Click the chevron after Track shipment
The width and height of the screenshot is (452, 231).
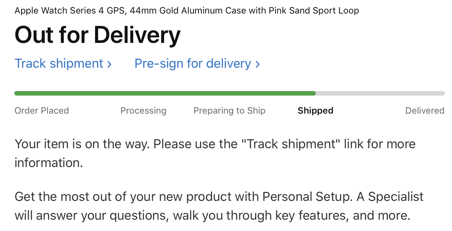click(x=109, y=64)
